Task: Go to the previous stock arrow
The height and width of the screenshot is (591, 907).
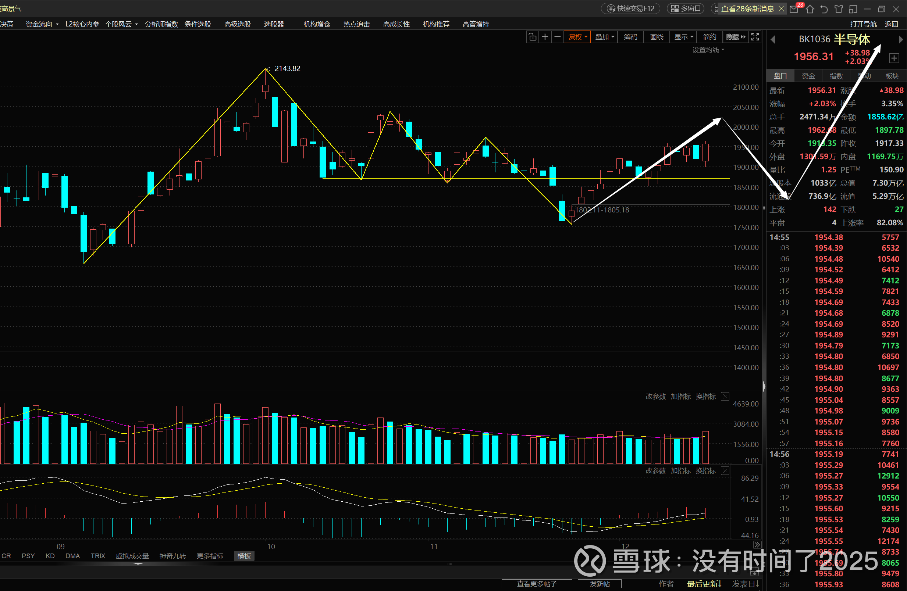Action: tap(773, 40)
